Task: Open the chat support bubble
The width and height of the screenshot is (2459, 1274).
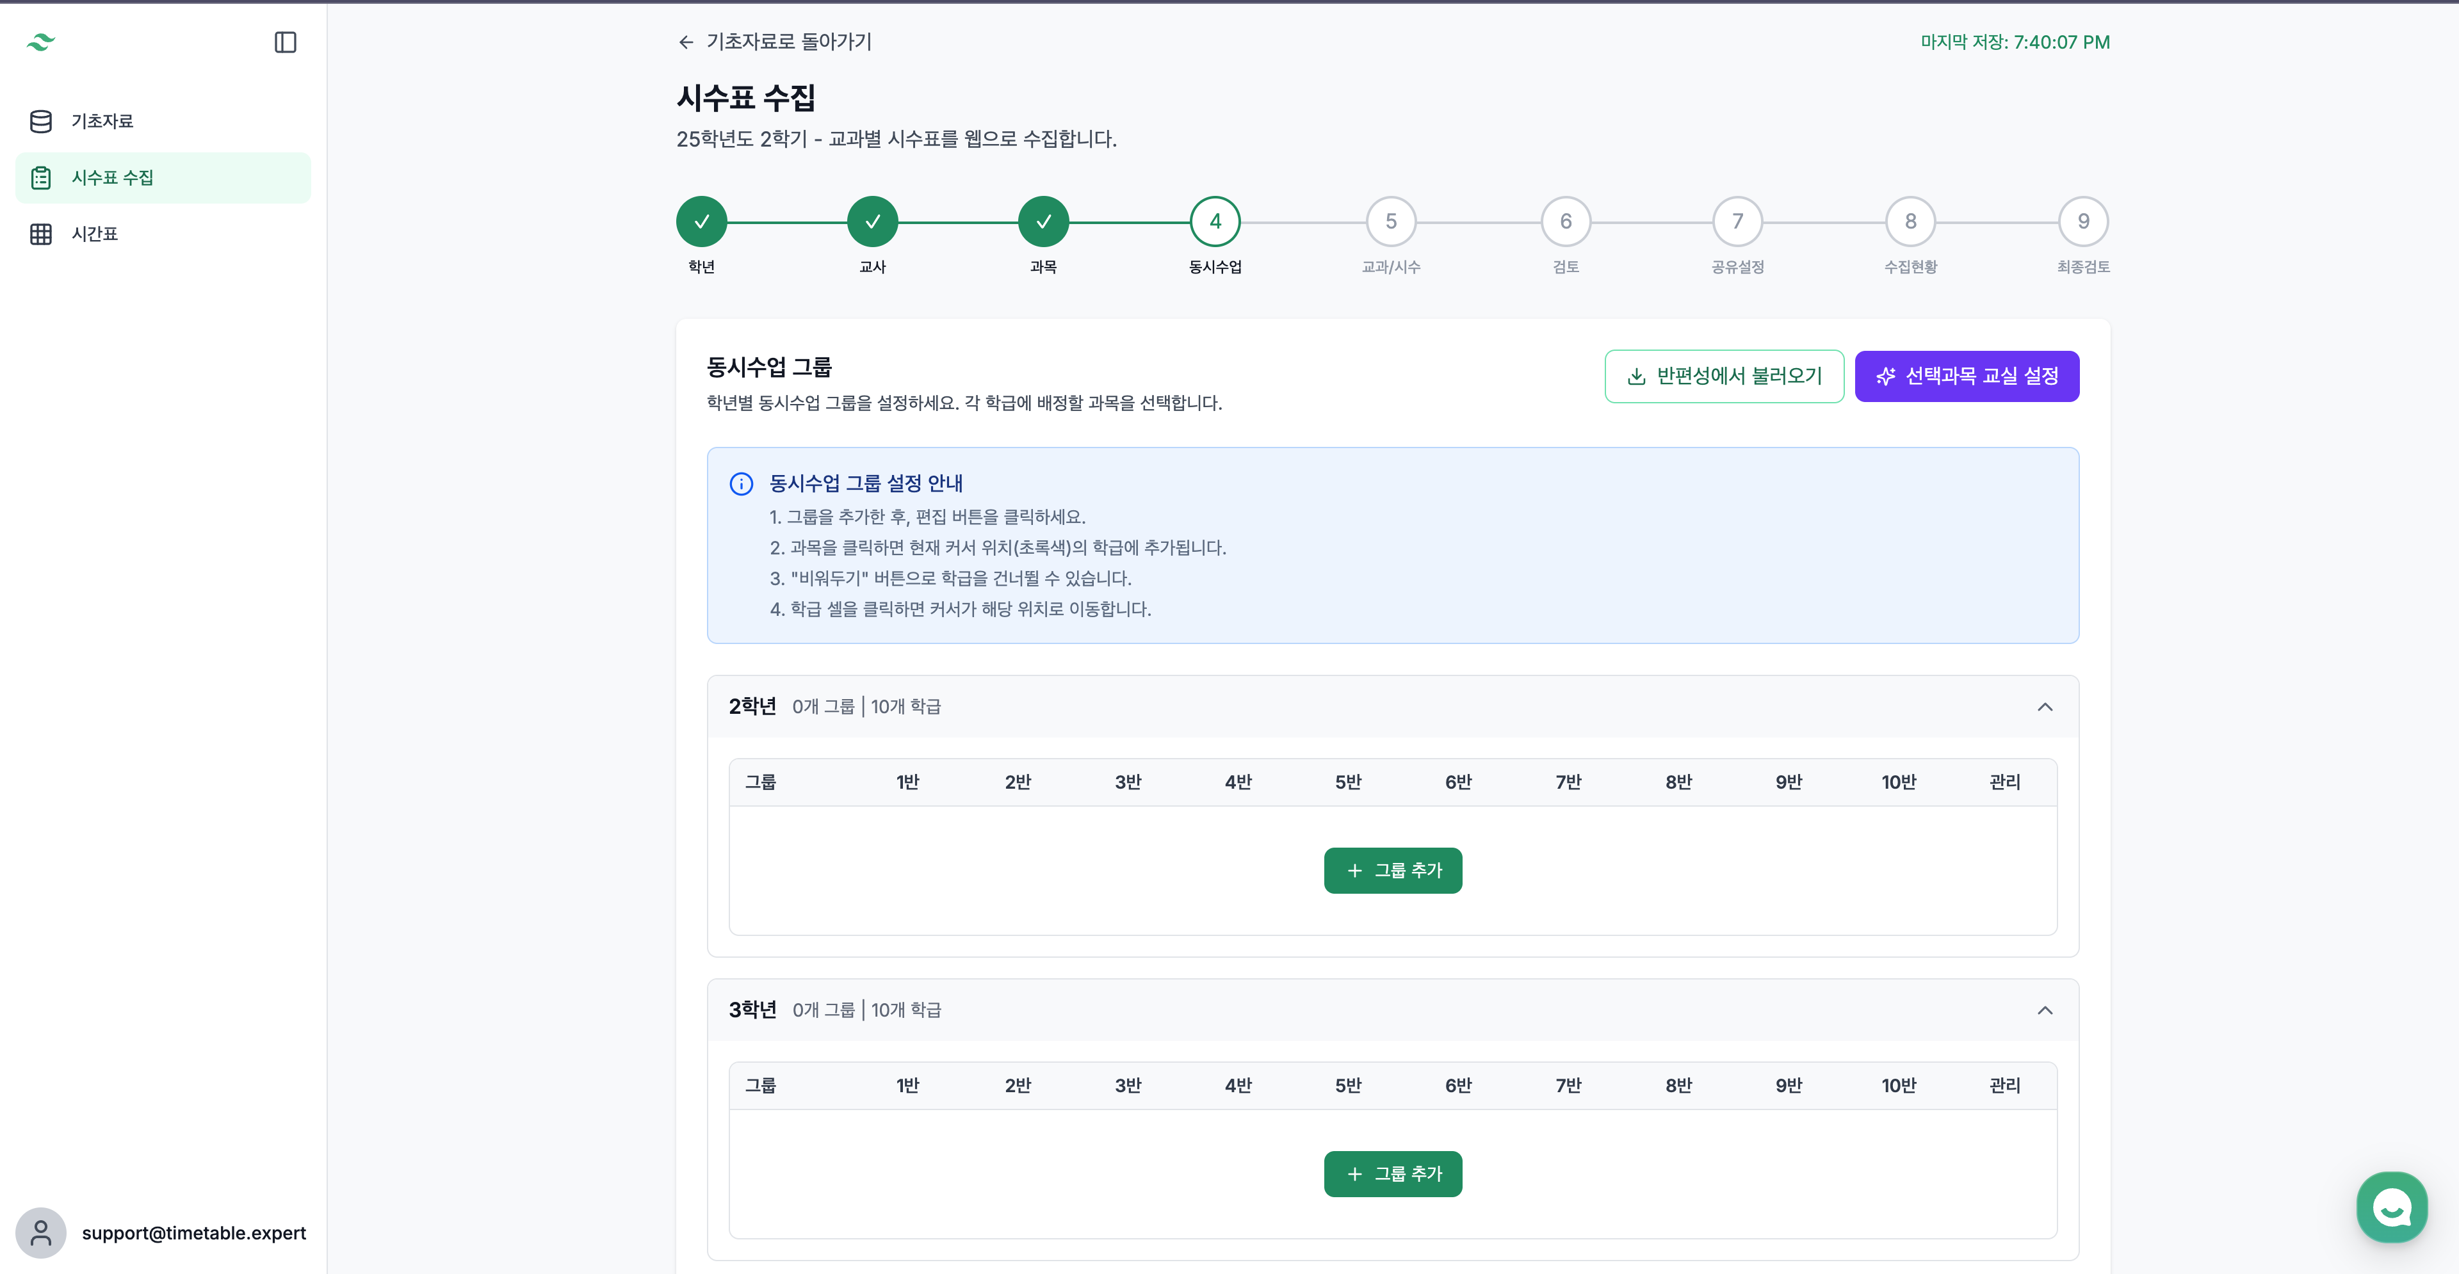Action: [x=2391, y=1207]
